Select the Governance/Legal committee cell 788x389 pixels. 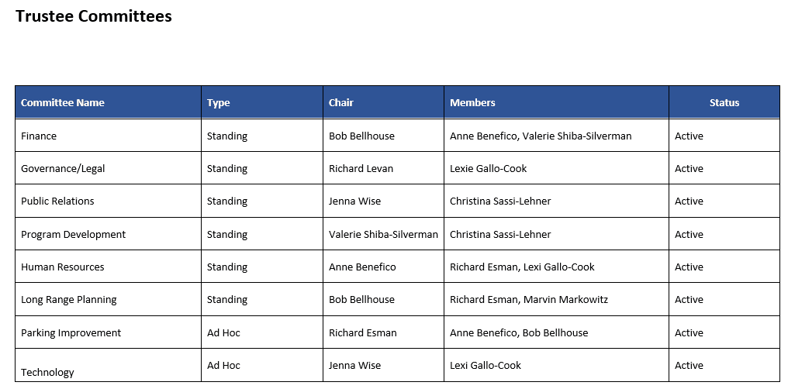[x=63, y=169]
